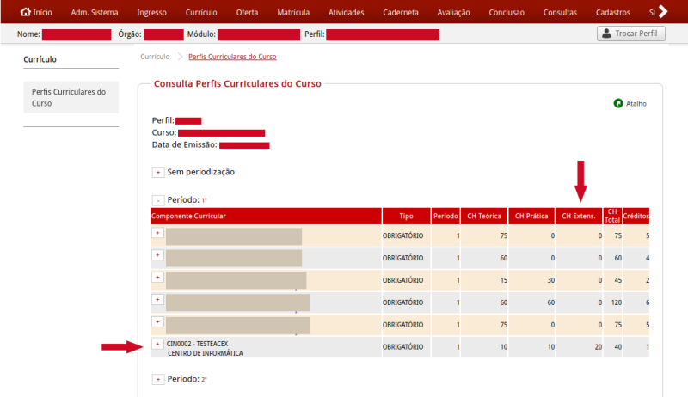The height and width of the screenshot is (397, 688).
Task: Click Perfis Curriculares do Curso breadcrumb link
Action: click(232, 57)
